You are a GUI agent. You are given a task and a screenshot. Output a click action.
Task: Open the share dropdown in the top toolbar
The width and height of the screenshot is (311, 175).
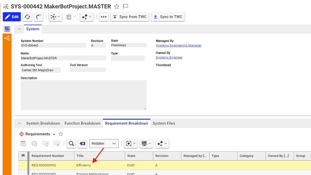(x=87, y=17)
